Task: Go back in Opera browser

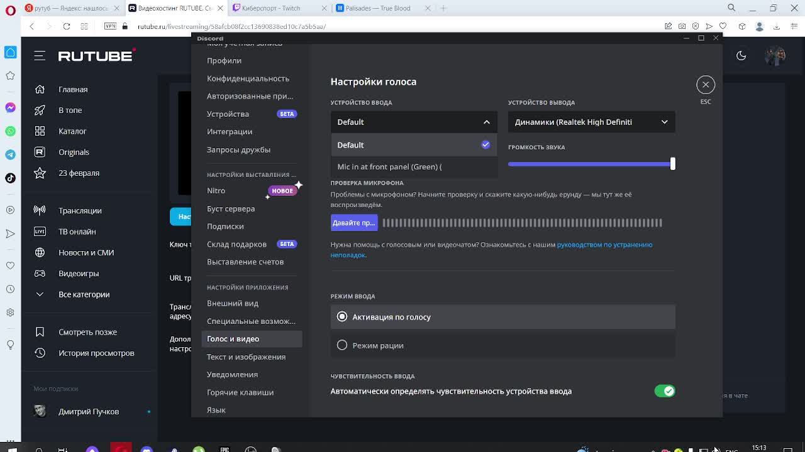Action: [x=31, y=26]
